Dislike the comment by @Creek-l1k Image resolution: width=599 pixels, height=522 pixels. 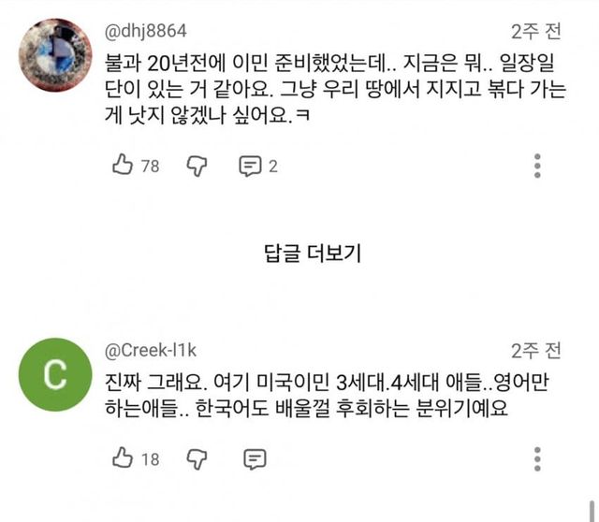[x=197, y=457]
